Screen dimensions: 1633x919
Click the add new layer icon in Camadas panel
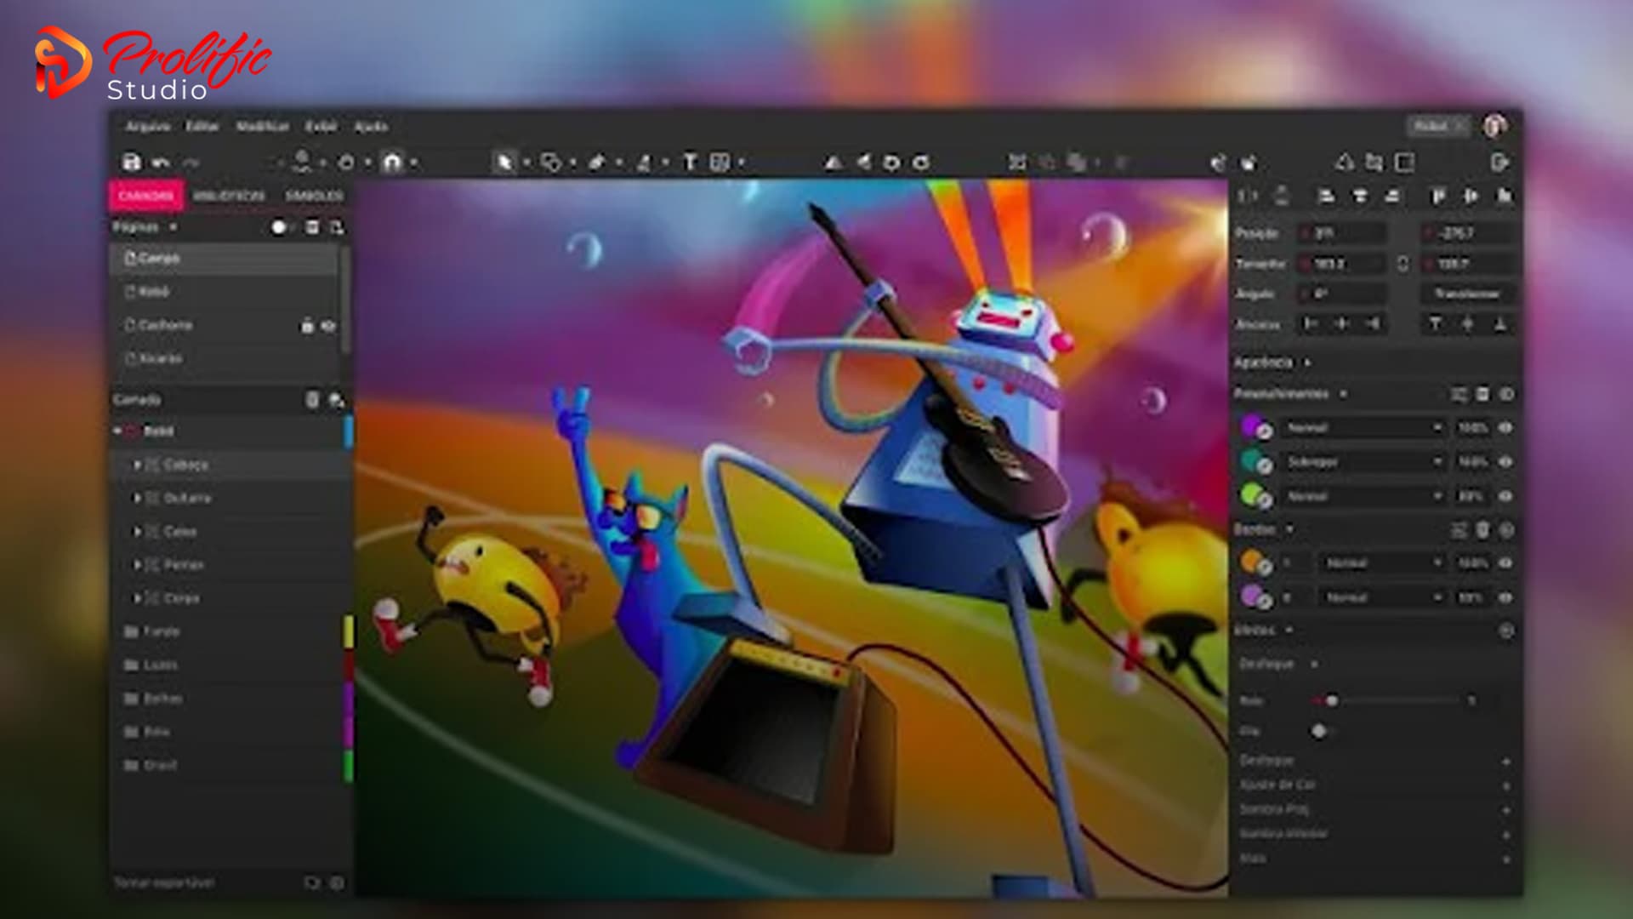[338, 400]
